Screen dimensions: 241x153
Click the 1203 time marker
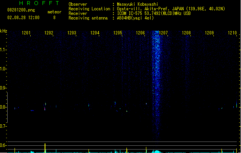(x=72, y=33)
